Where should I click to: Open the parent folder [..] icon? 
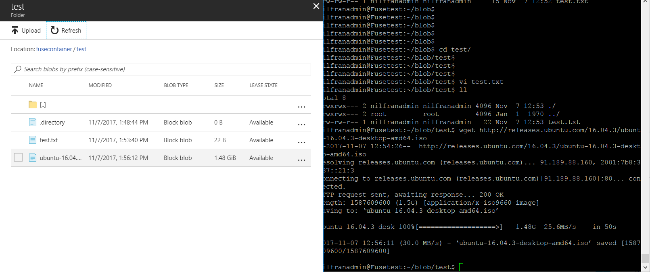coord(33,104)
